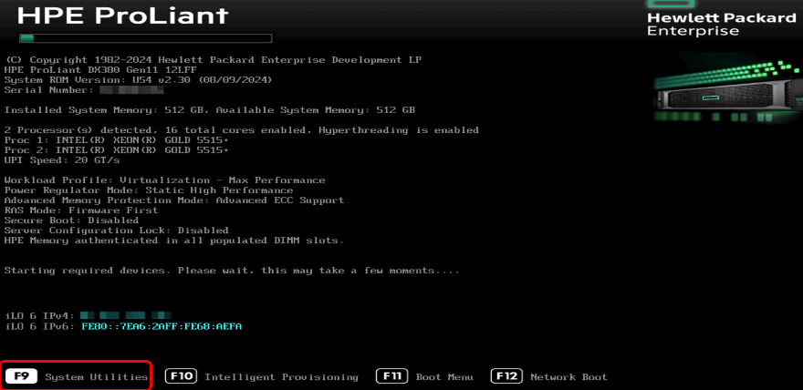Click the Serial Number line
This screenshot has width=803, height=390.
pyautogui.click(x=84, y=90)
